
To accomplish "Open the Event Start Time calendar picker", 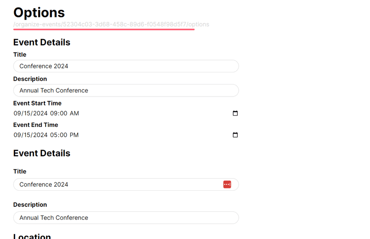I will 235,113.
